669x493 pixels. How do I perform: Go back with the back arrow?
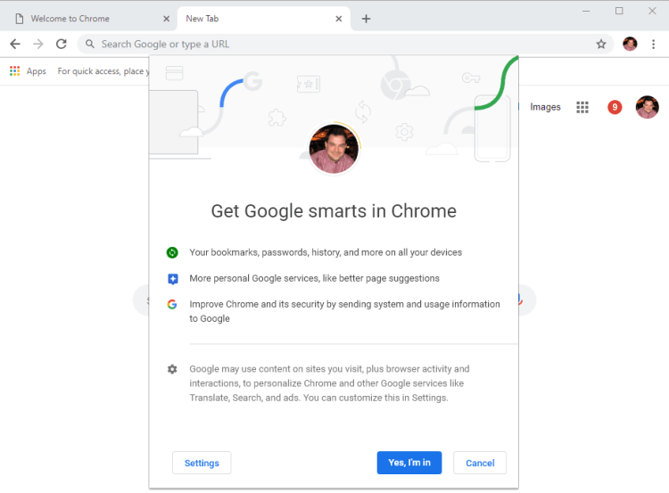pos(15,44)
